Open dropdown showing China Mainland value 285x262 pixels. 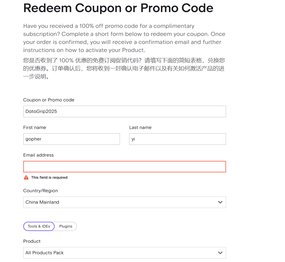point(121,202)
